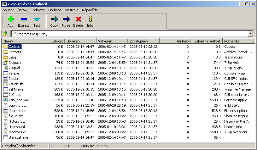The width and height of the screenshot is (257, 150).
Task: Click the blue minus Extract icon
Action: coord(24,19)
